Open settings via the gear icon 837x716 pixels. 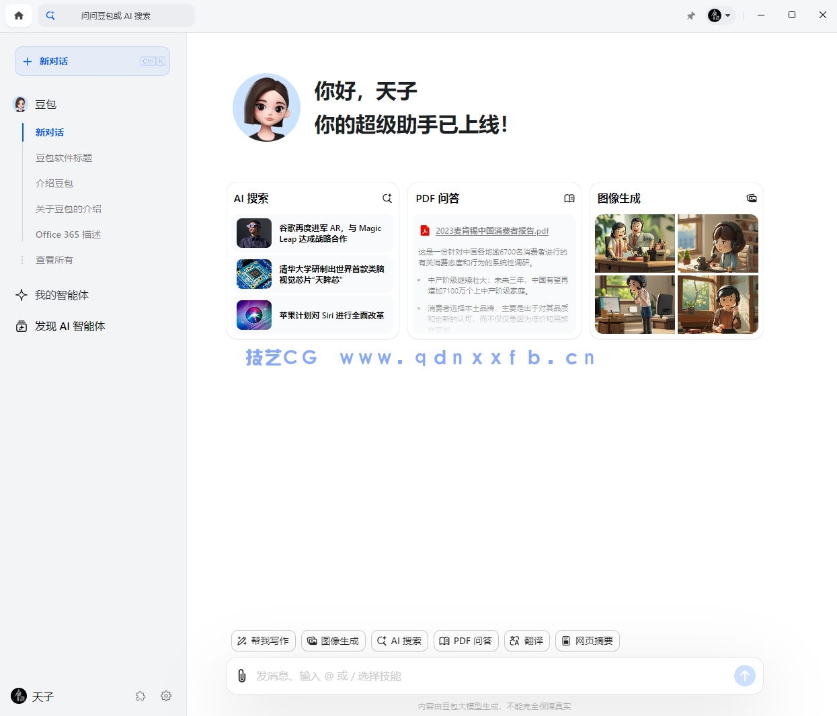pyautogui.click(x=166, y=697)
